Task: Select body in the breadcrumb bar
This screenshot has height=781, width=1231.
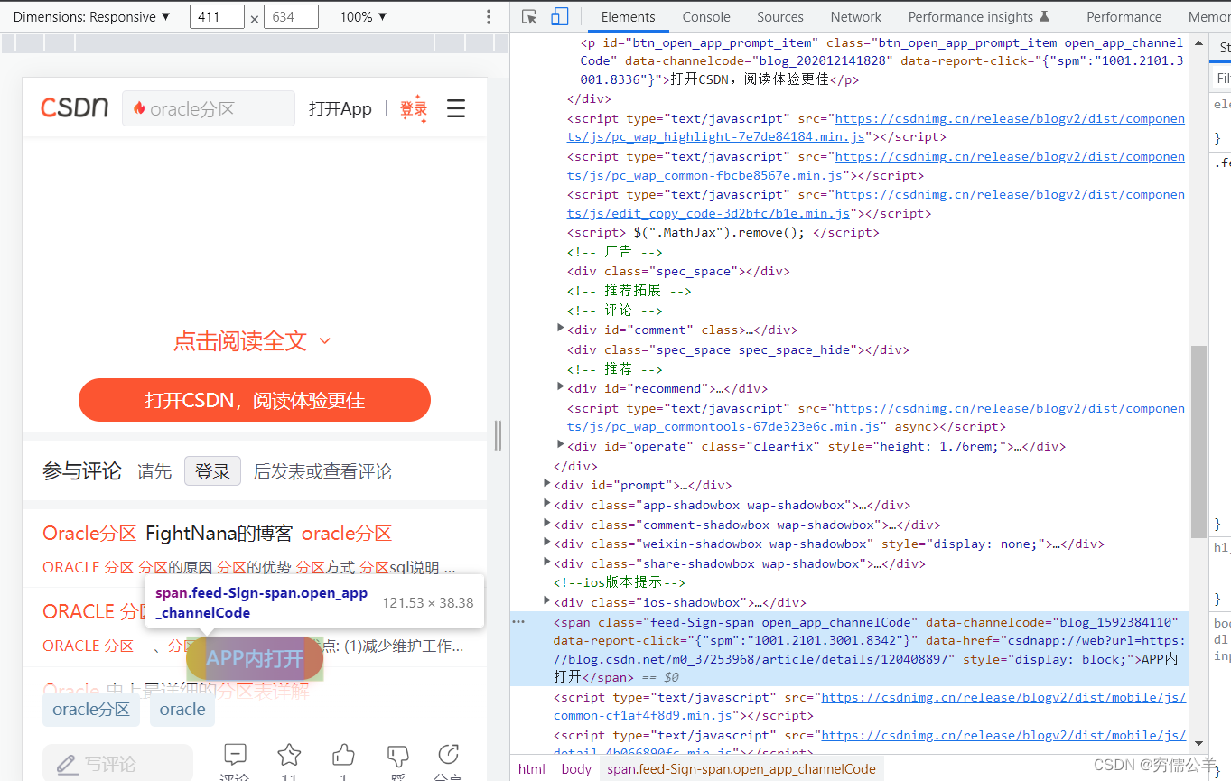Action: coord(576,769)
